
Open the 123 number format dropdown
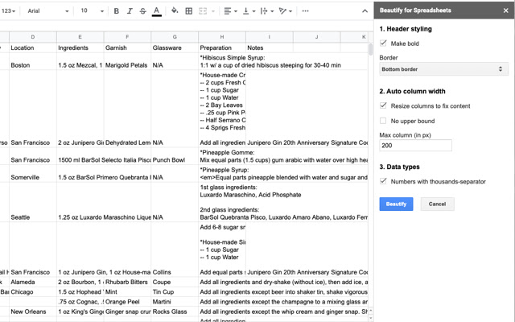tap(8, 11)
